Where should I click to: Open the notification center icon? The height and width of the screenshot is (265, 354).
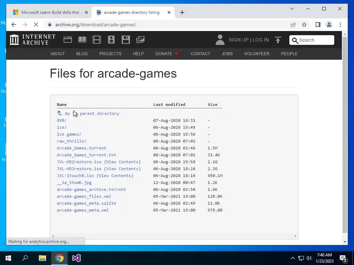pos(343,258)
